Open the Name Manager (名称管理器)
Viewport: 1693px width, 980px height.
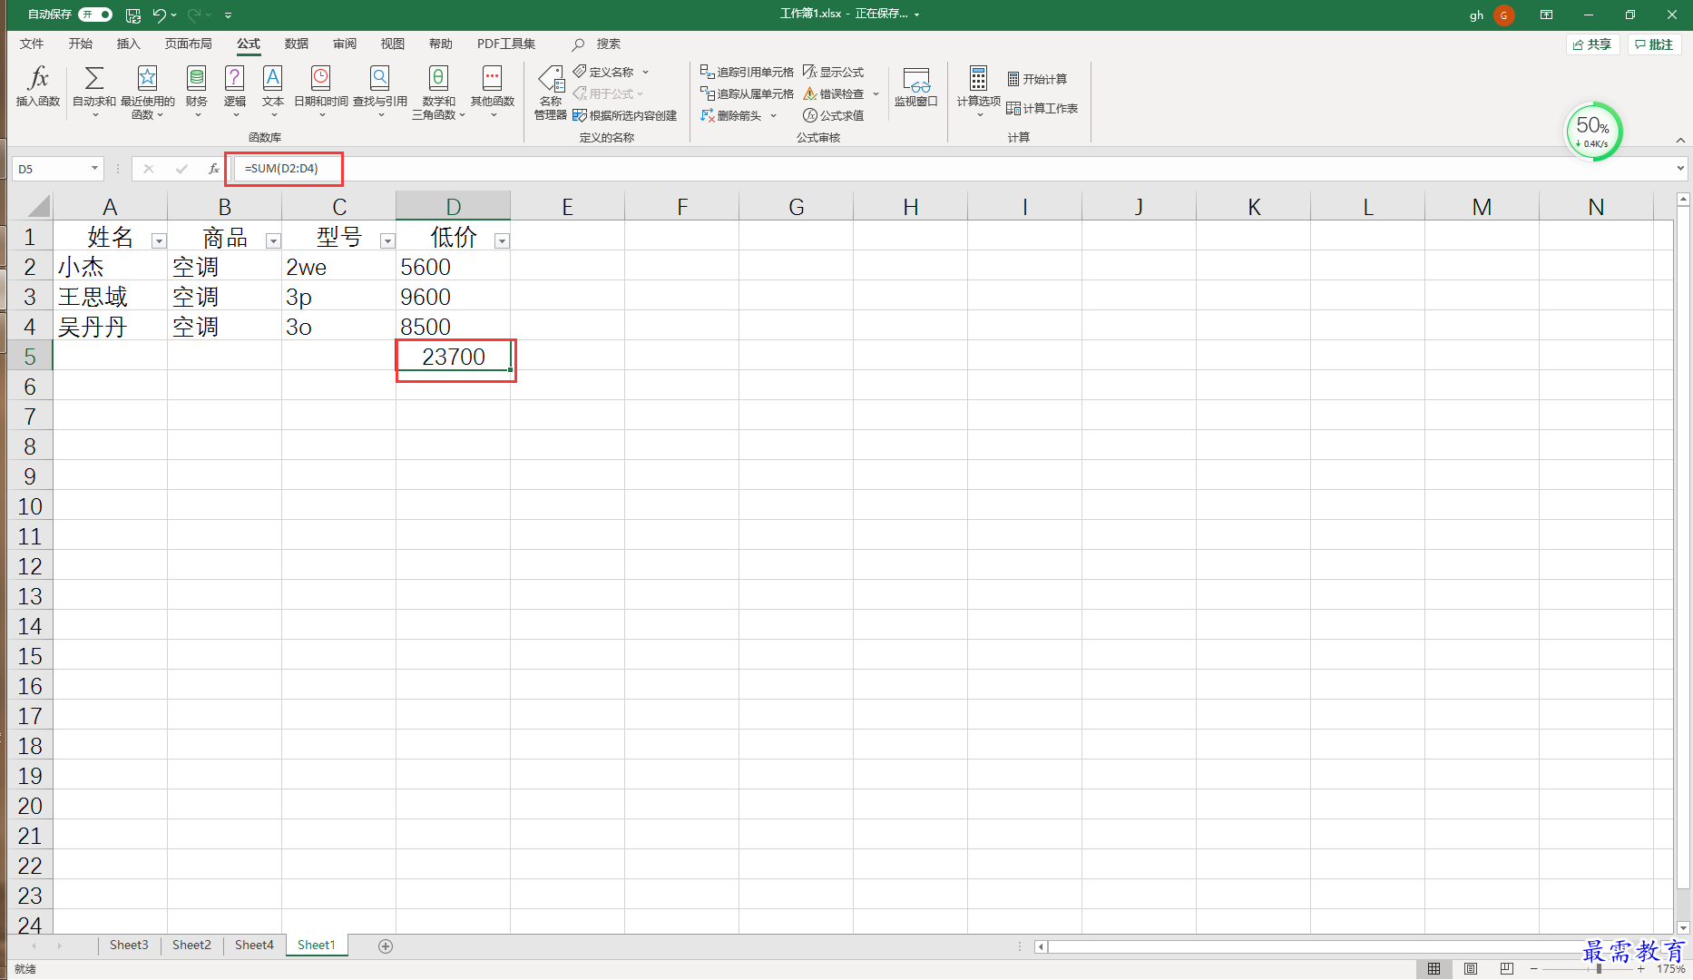coord(550,93)
